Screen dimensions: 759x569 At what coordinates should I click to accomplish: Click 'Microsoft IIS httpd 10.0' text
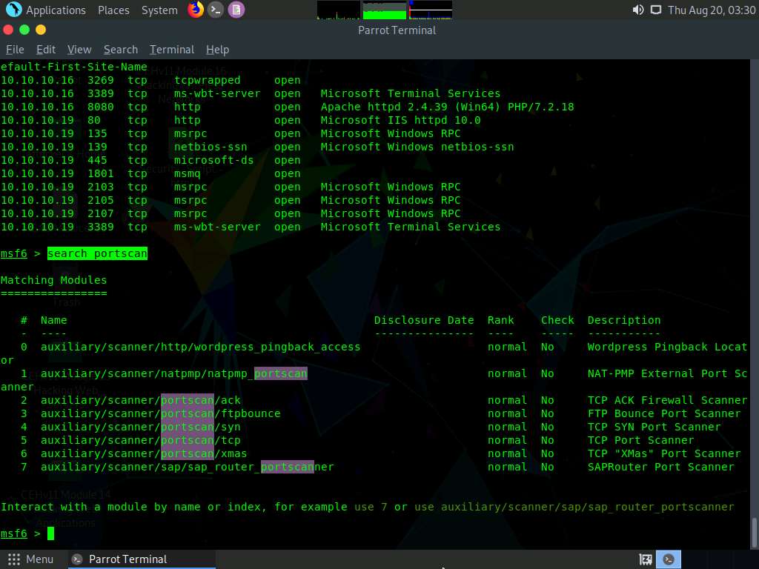tap(400, 120)
